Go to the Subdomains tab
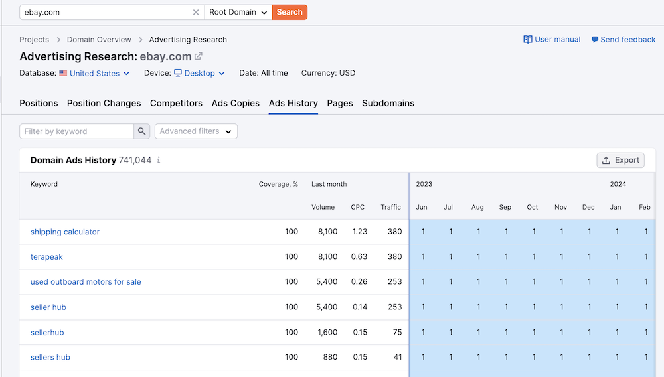 pyautogui.click(x=388, y=103)
